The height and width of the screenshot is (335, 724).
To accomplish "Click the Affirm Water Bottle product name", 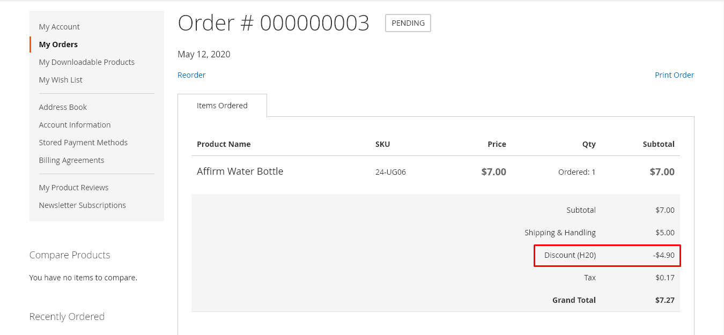I will 240,172.
